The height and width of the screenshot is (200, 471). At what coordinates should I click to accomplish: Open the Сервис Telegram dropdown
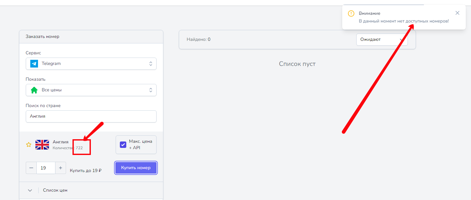coord(91,64)
